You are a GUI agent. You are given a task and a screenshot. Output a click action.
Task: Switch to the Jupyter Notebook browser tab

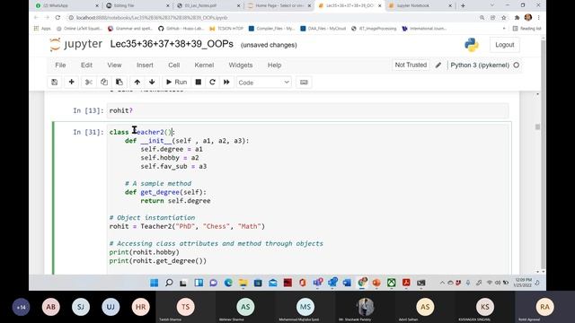[x=420, y=5]
